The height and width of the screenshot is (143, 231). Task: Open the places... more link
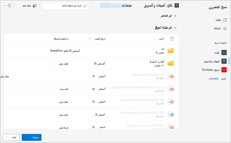tap(213, 79)
